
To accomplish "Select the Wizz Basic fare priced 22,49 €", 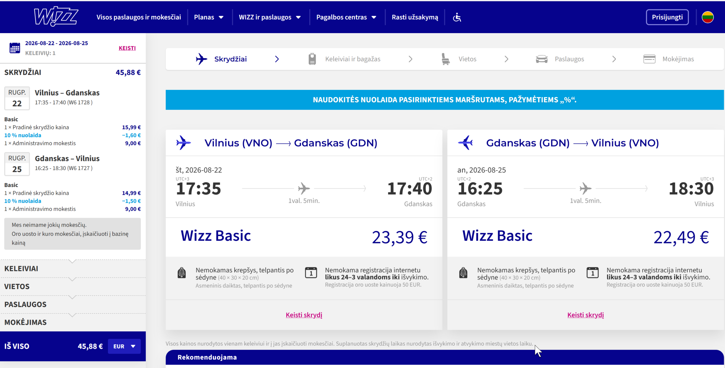I will (x=585, y=237).
